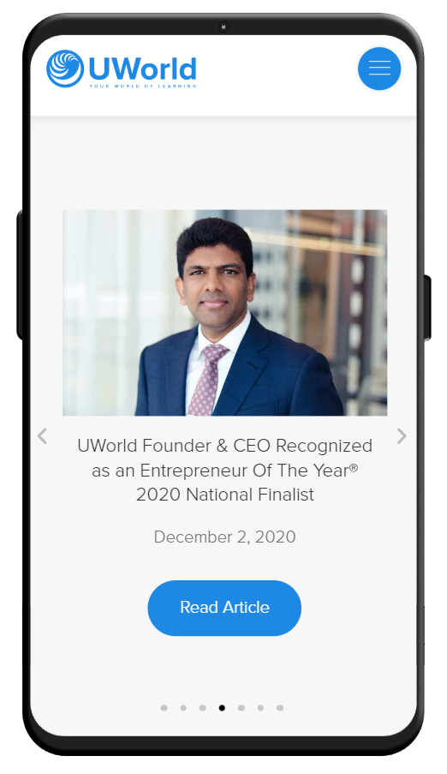Go to the previous slide with the left chevron
Screen dimensions: 447x774
click(x=43, y=436)
